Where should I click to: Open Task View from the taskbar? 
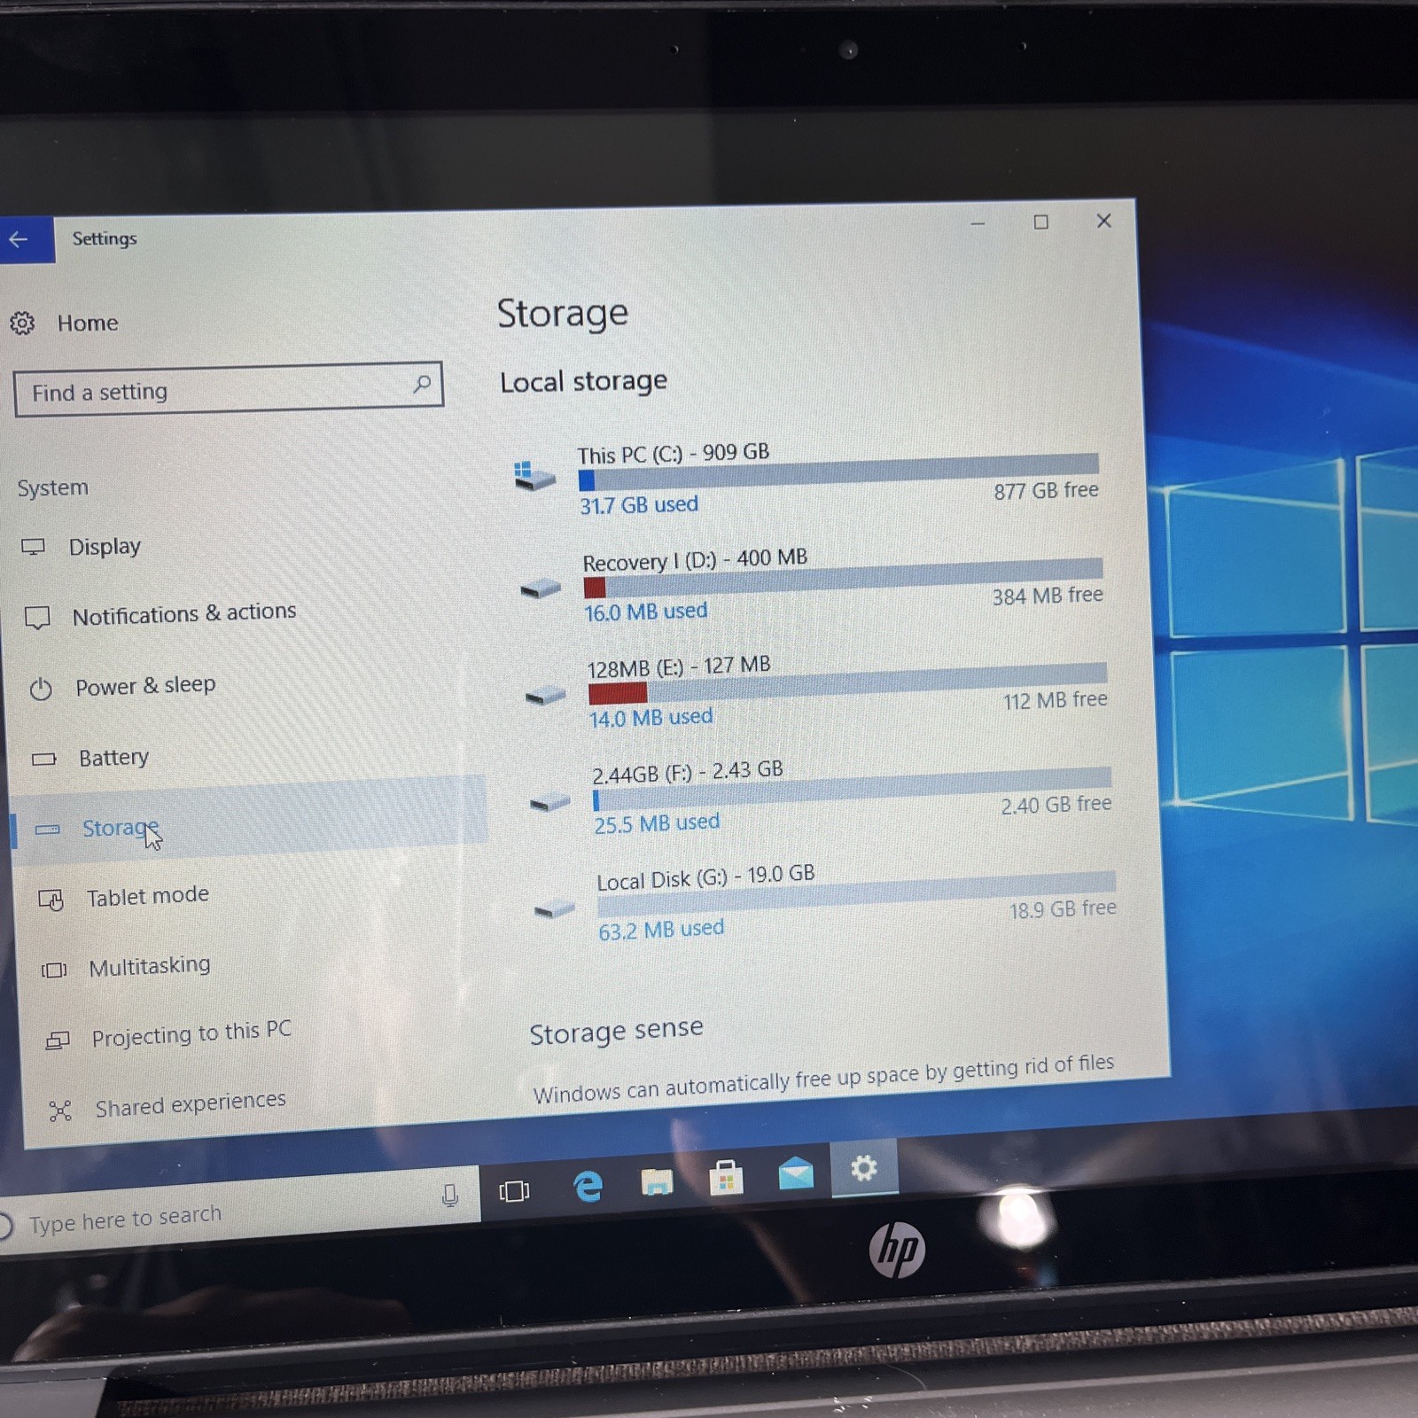click(x=514, y=1191)
